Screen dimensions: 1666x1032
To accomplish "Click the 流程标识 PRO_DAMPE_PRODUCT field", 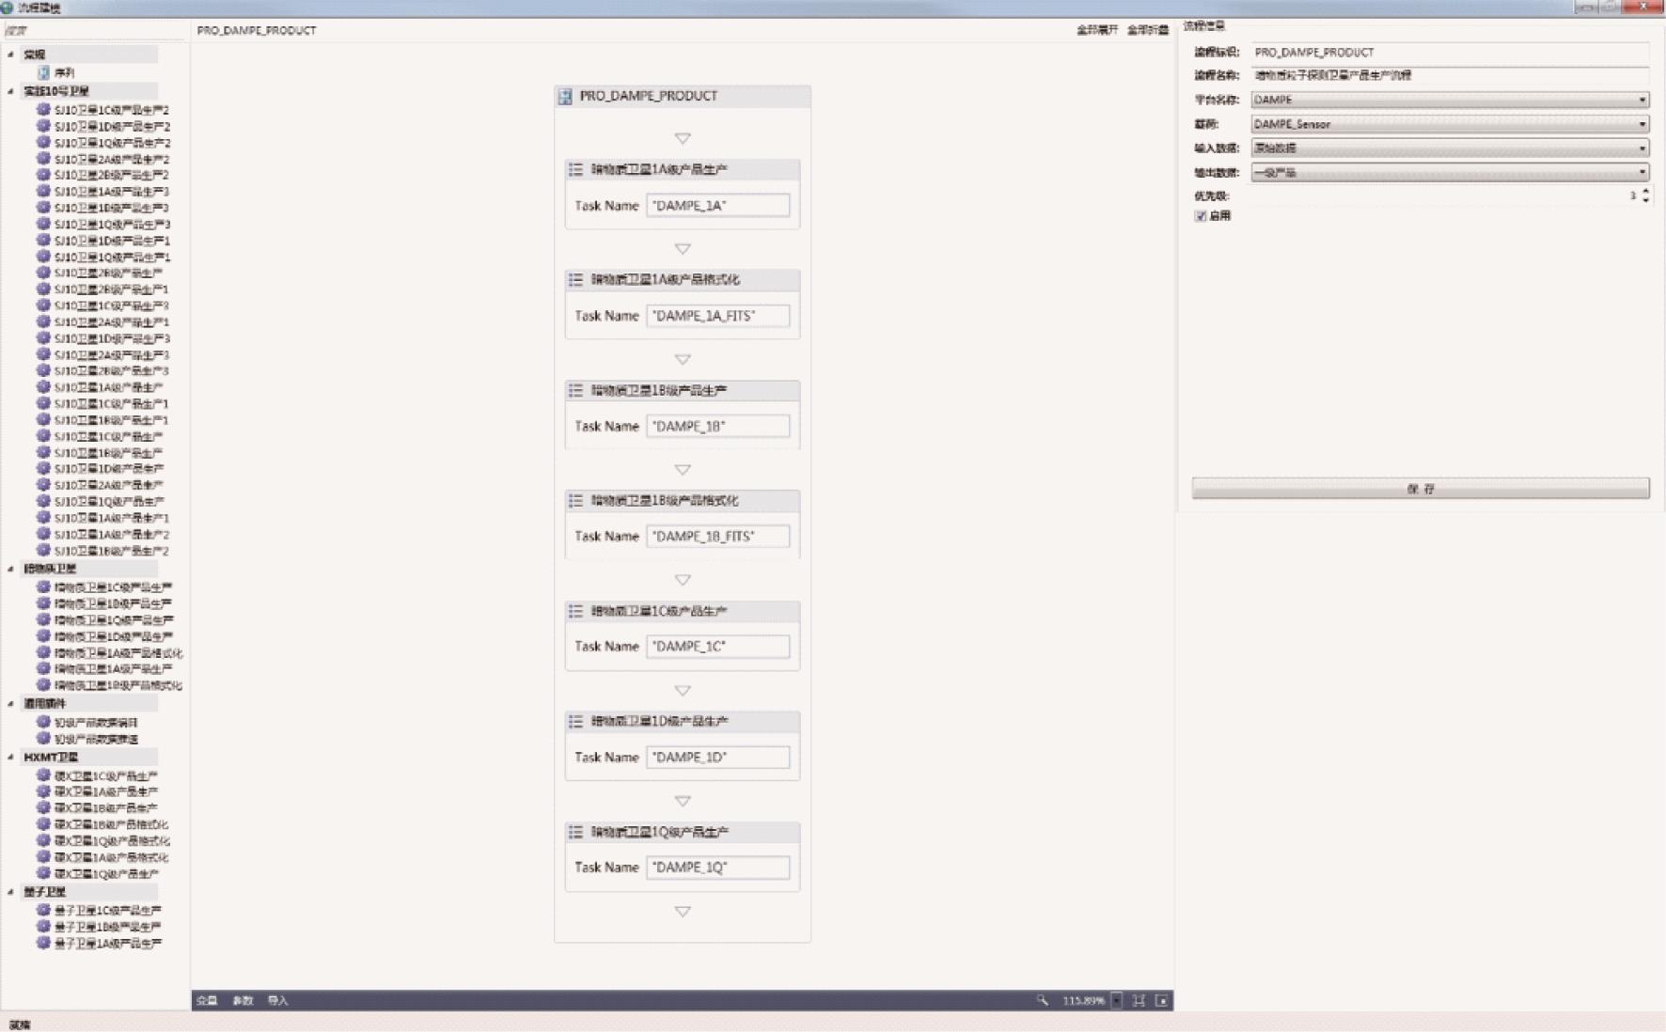I will pyautogui.click(x=1450, y=52).
